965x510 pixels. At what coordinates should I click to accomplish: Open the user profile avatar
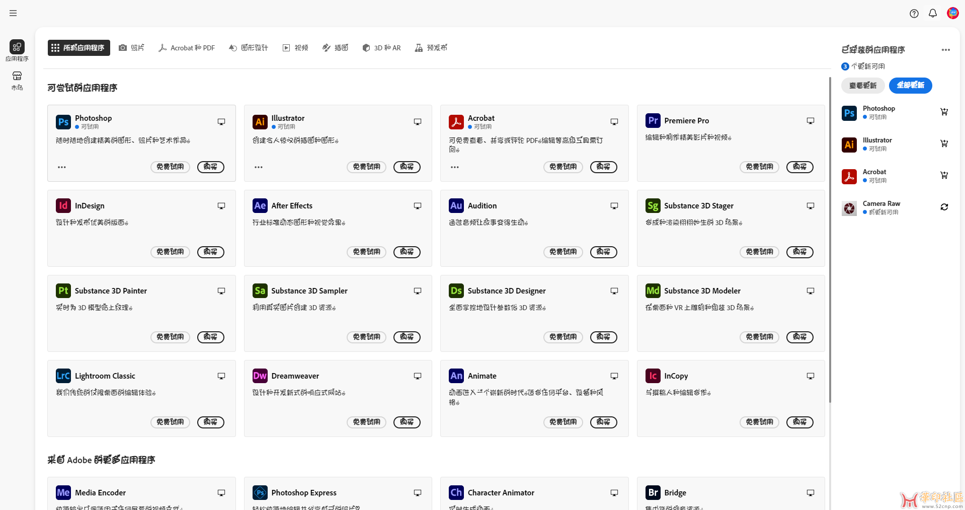click(x=952, y=13)
